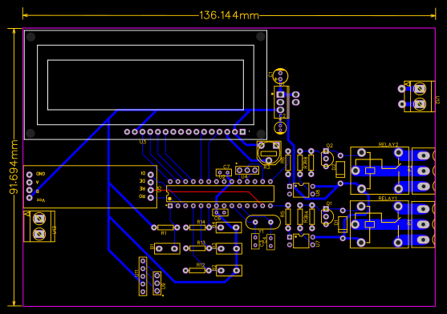The width and height of the screenshot is (447, 314).
Task: Select the U8 optocoupler IC footprint
Action: [x=301, y=191]
